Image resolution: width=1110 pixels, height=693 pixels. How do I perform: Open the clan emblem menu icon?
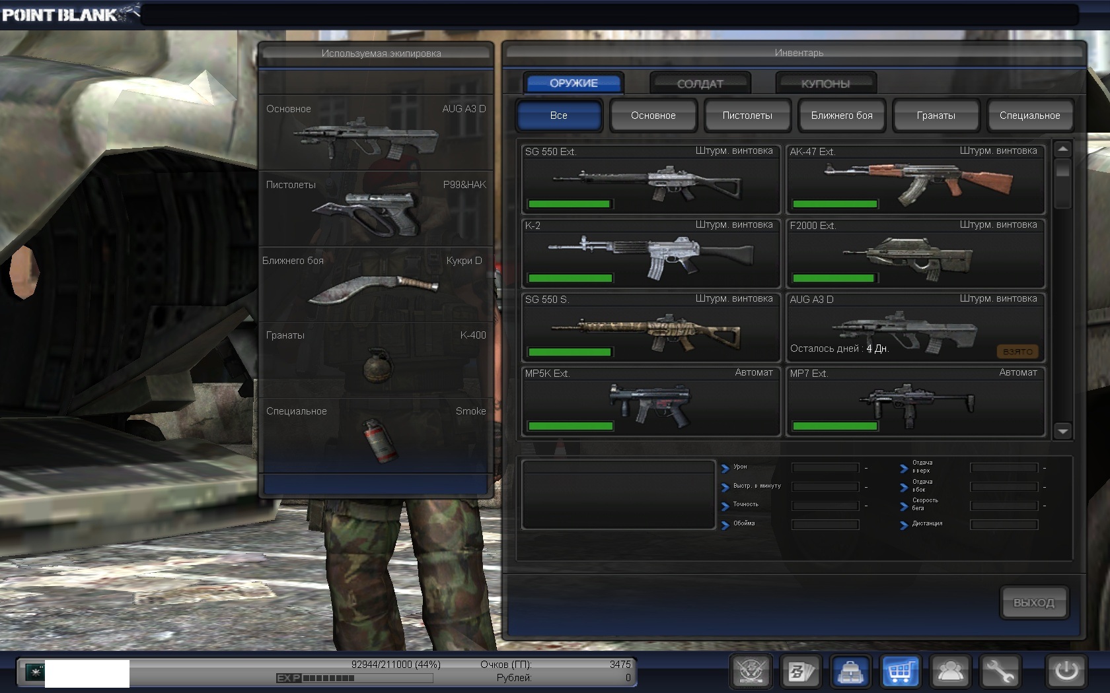(x=751, y=673)
